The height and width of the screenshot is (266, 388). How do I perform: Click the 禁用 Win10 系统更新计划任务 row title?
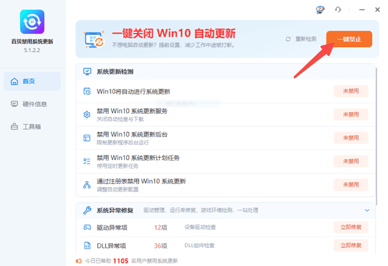click(138, 158)
